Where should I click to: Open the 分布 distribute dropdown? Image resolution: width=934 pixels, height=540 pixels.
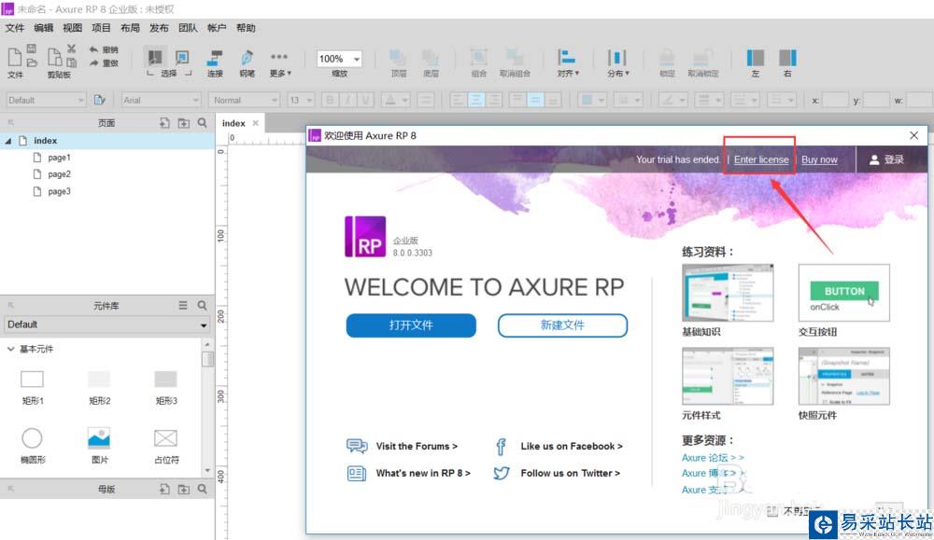pos(617,63)
